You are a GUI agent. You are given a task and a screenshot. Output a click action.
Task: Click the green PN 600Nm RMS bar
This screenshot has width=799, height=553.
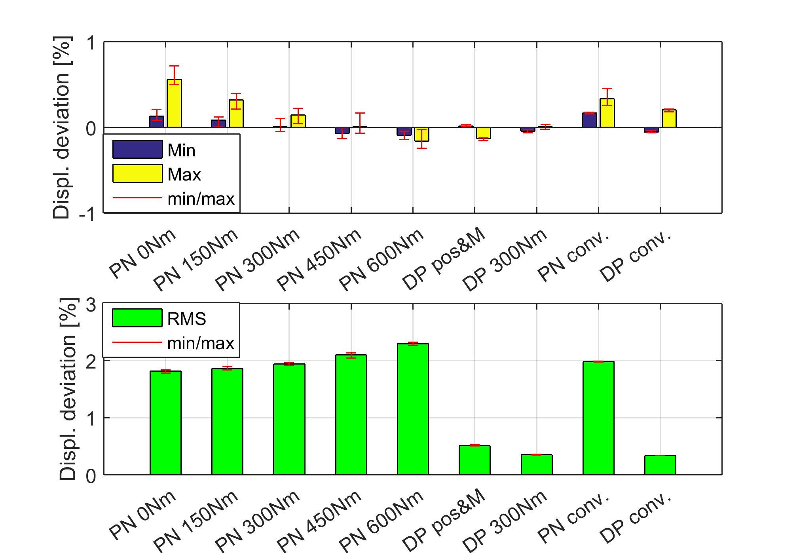click(x=413, y=409)
